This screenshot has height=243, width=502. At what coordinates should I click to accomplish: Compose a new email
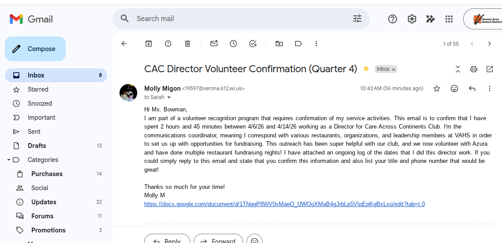point(35,49)
